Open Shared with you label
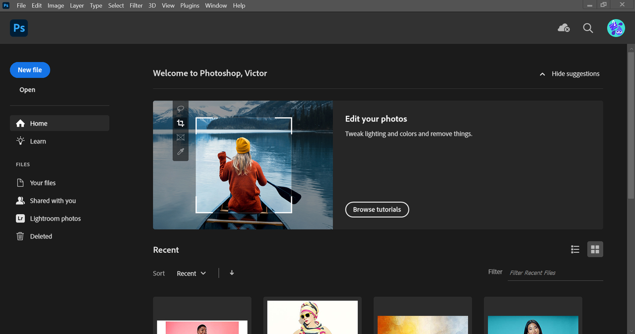Image resolution: width=635 pixels, height=334 pixels. (x=53, y=200)
